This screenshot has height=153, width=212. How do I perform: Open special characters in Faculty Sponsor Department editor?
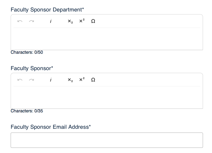[93, 21]
